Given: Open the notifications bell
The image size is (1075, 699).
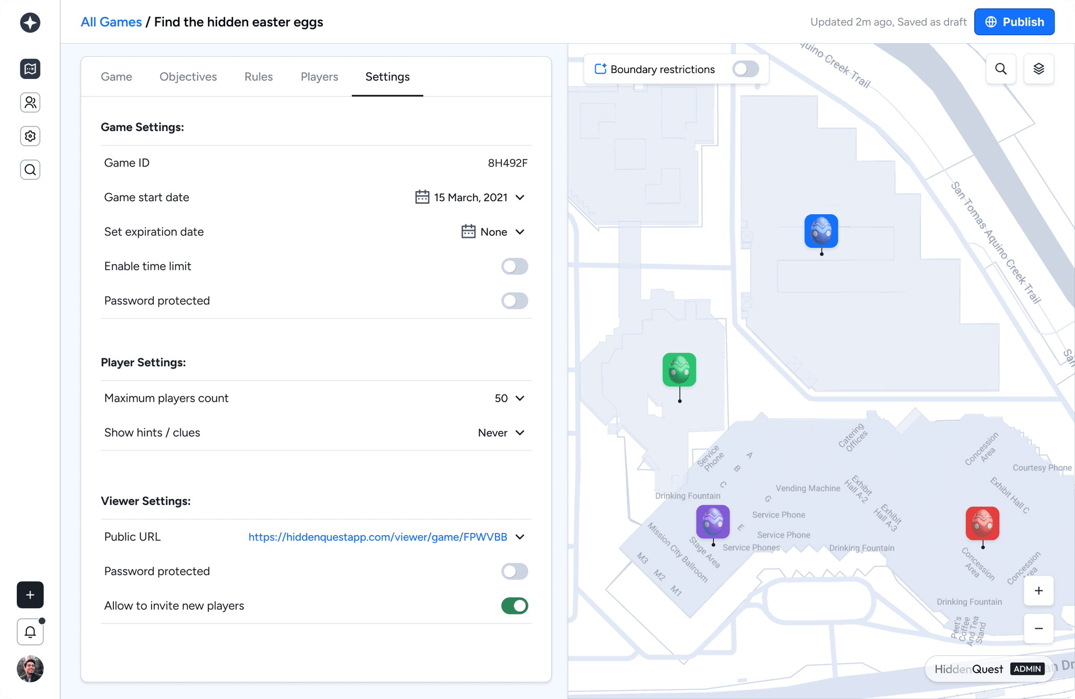Looking at the screenshot, I should click(30, 632).
